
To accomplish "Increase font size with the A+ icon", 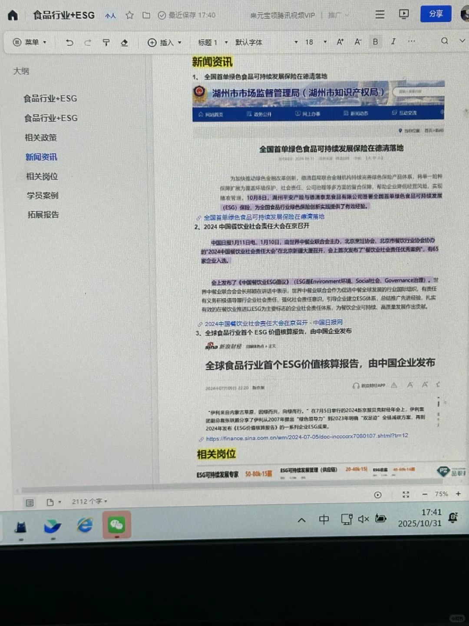I will coord(340,42).
